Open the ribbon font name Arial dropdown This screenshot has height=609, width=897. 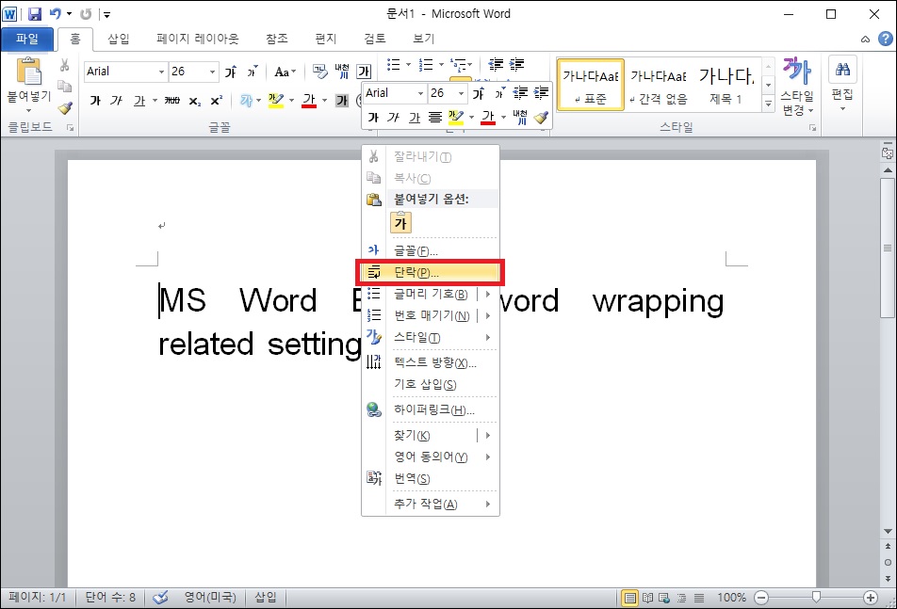click(161, 72)
